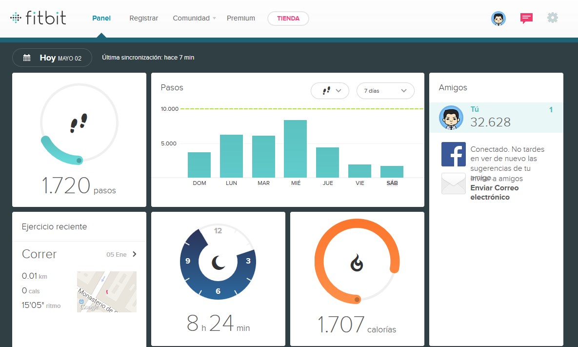The image size is (578, 347).
Task: Switch to the Registrar tab
Action: pyautogui.click(x=143, y=19)
